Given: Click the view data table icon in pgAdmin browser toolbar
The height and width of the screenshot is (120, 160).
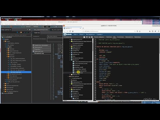Looking at the screenshot, I should (x=87, y=37).
